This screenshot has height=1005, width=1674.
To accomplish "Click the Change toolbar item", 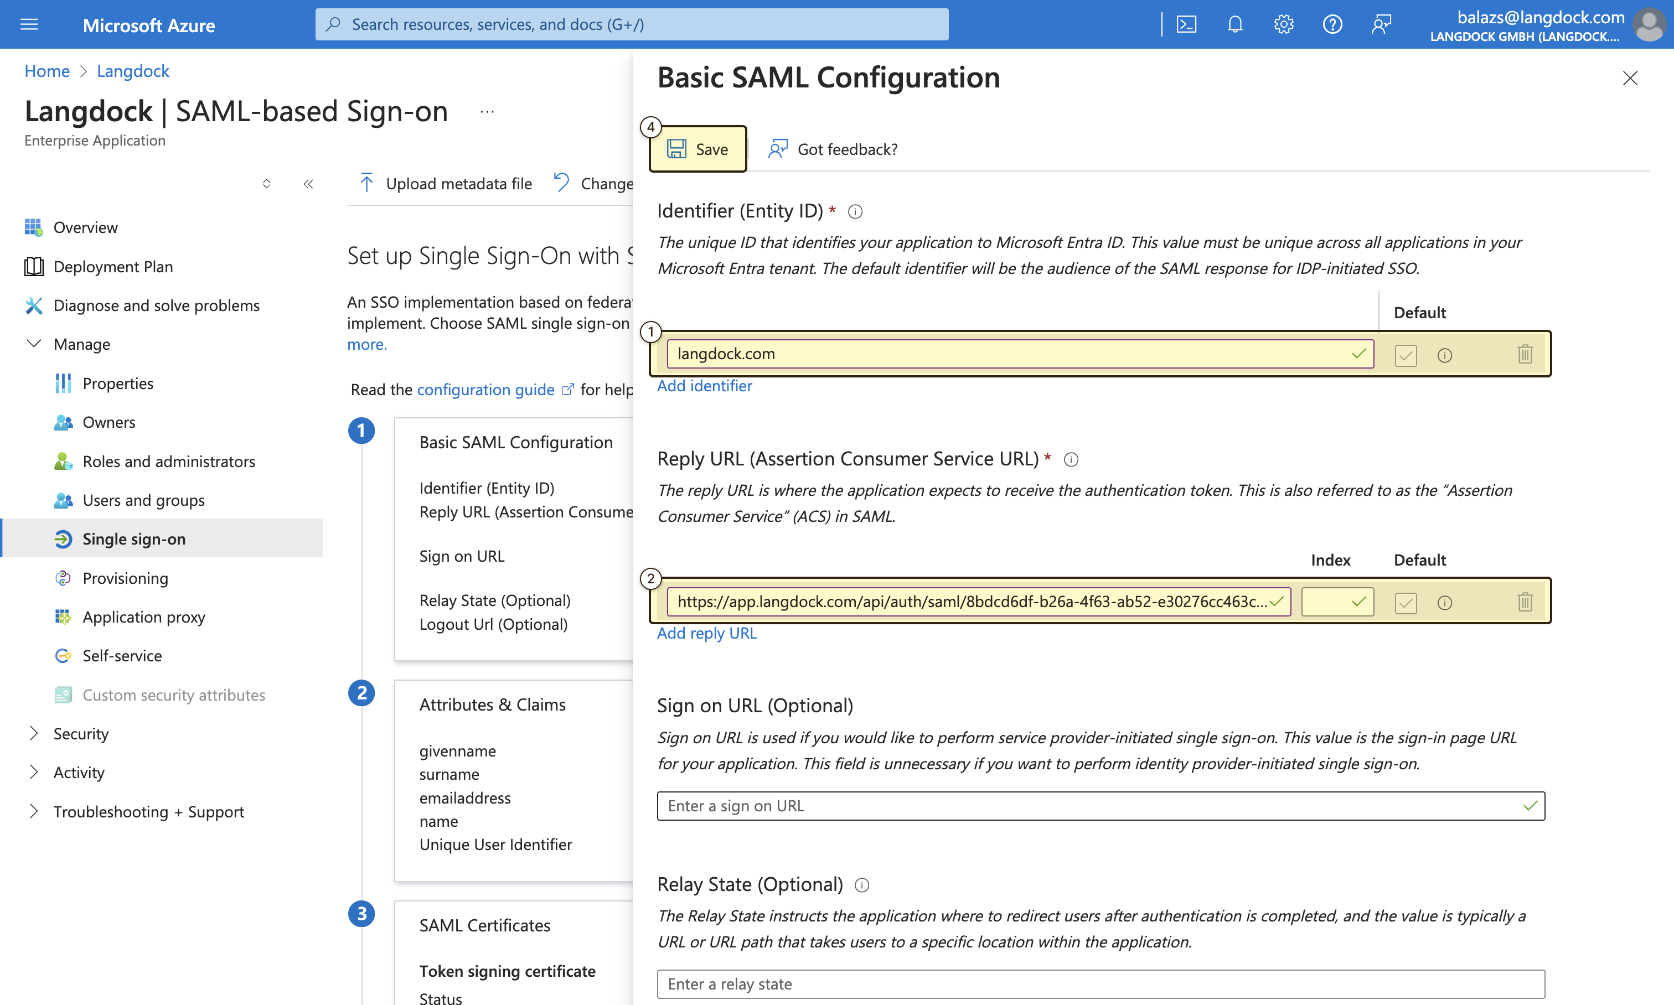I will coord(593,184).
